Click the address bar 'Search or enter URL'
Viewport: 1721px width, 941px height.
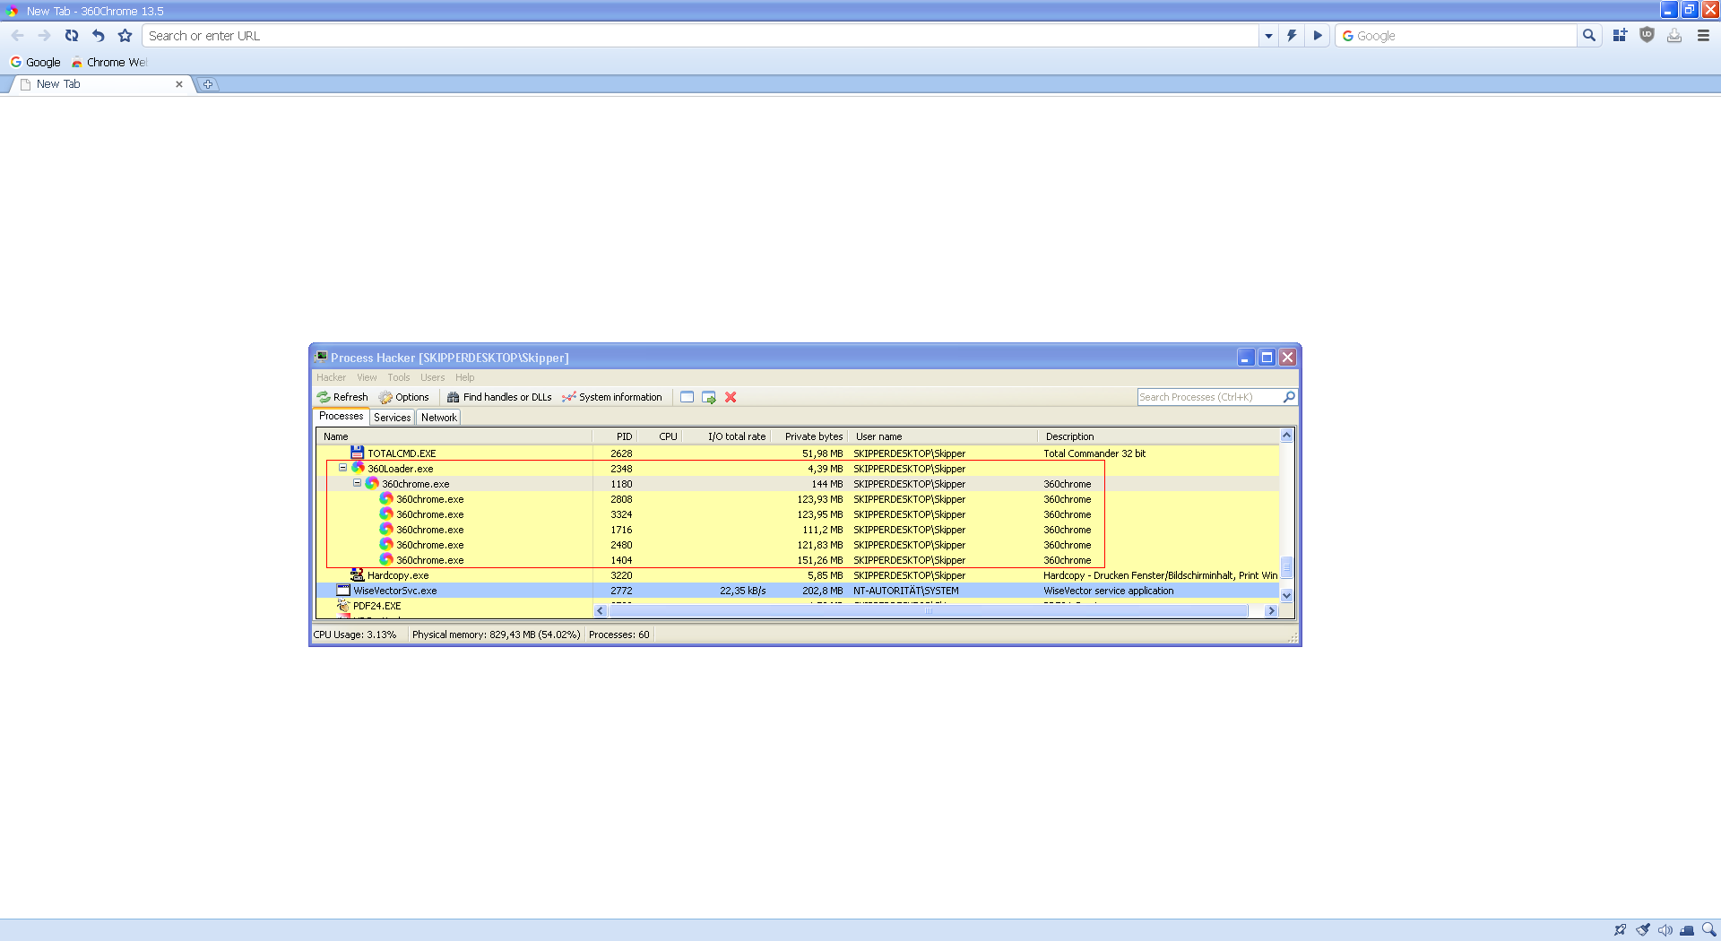(699, 36)
